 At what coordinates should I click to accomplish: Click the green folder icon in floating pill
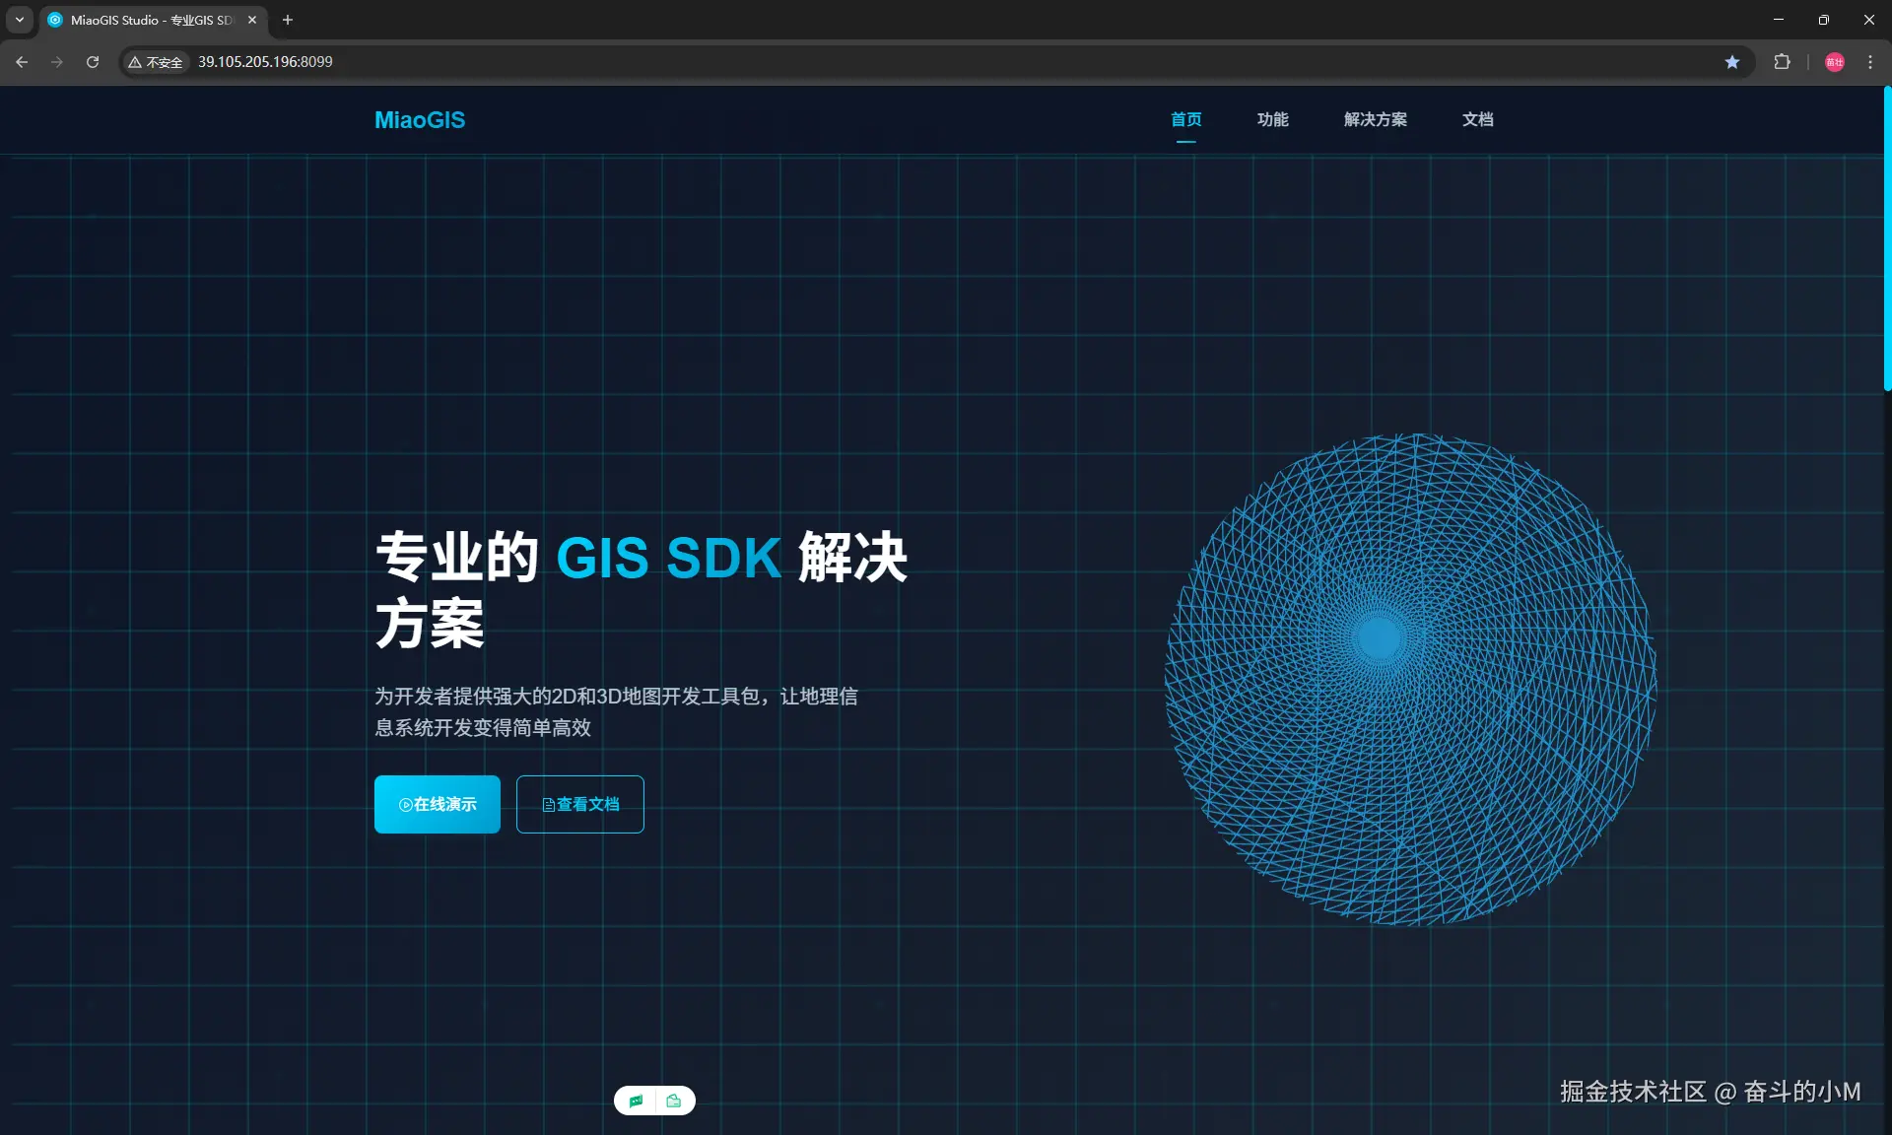pos(674,1101)
